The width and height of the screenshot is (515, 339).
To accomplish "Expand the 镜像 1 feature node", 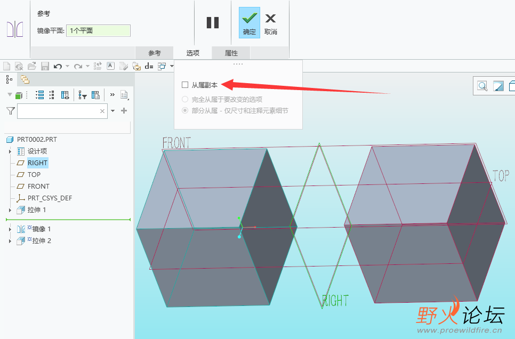I will pos(10,229).
